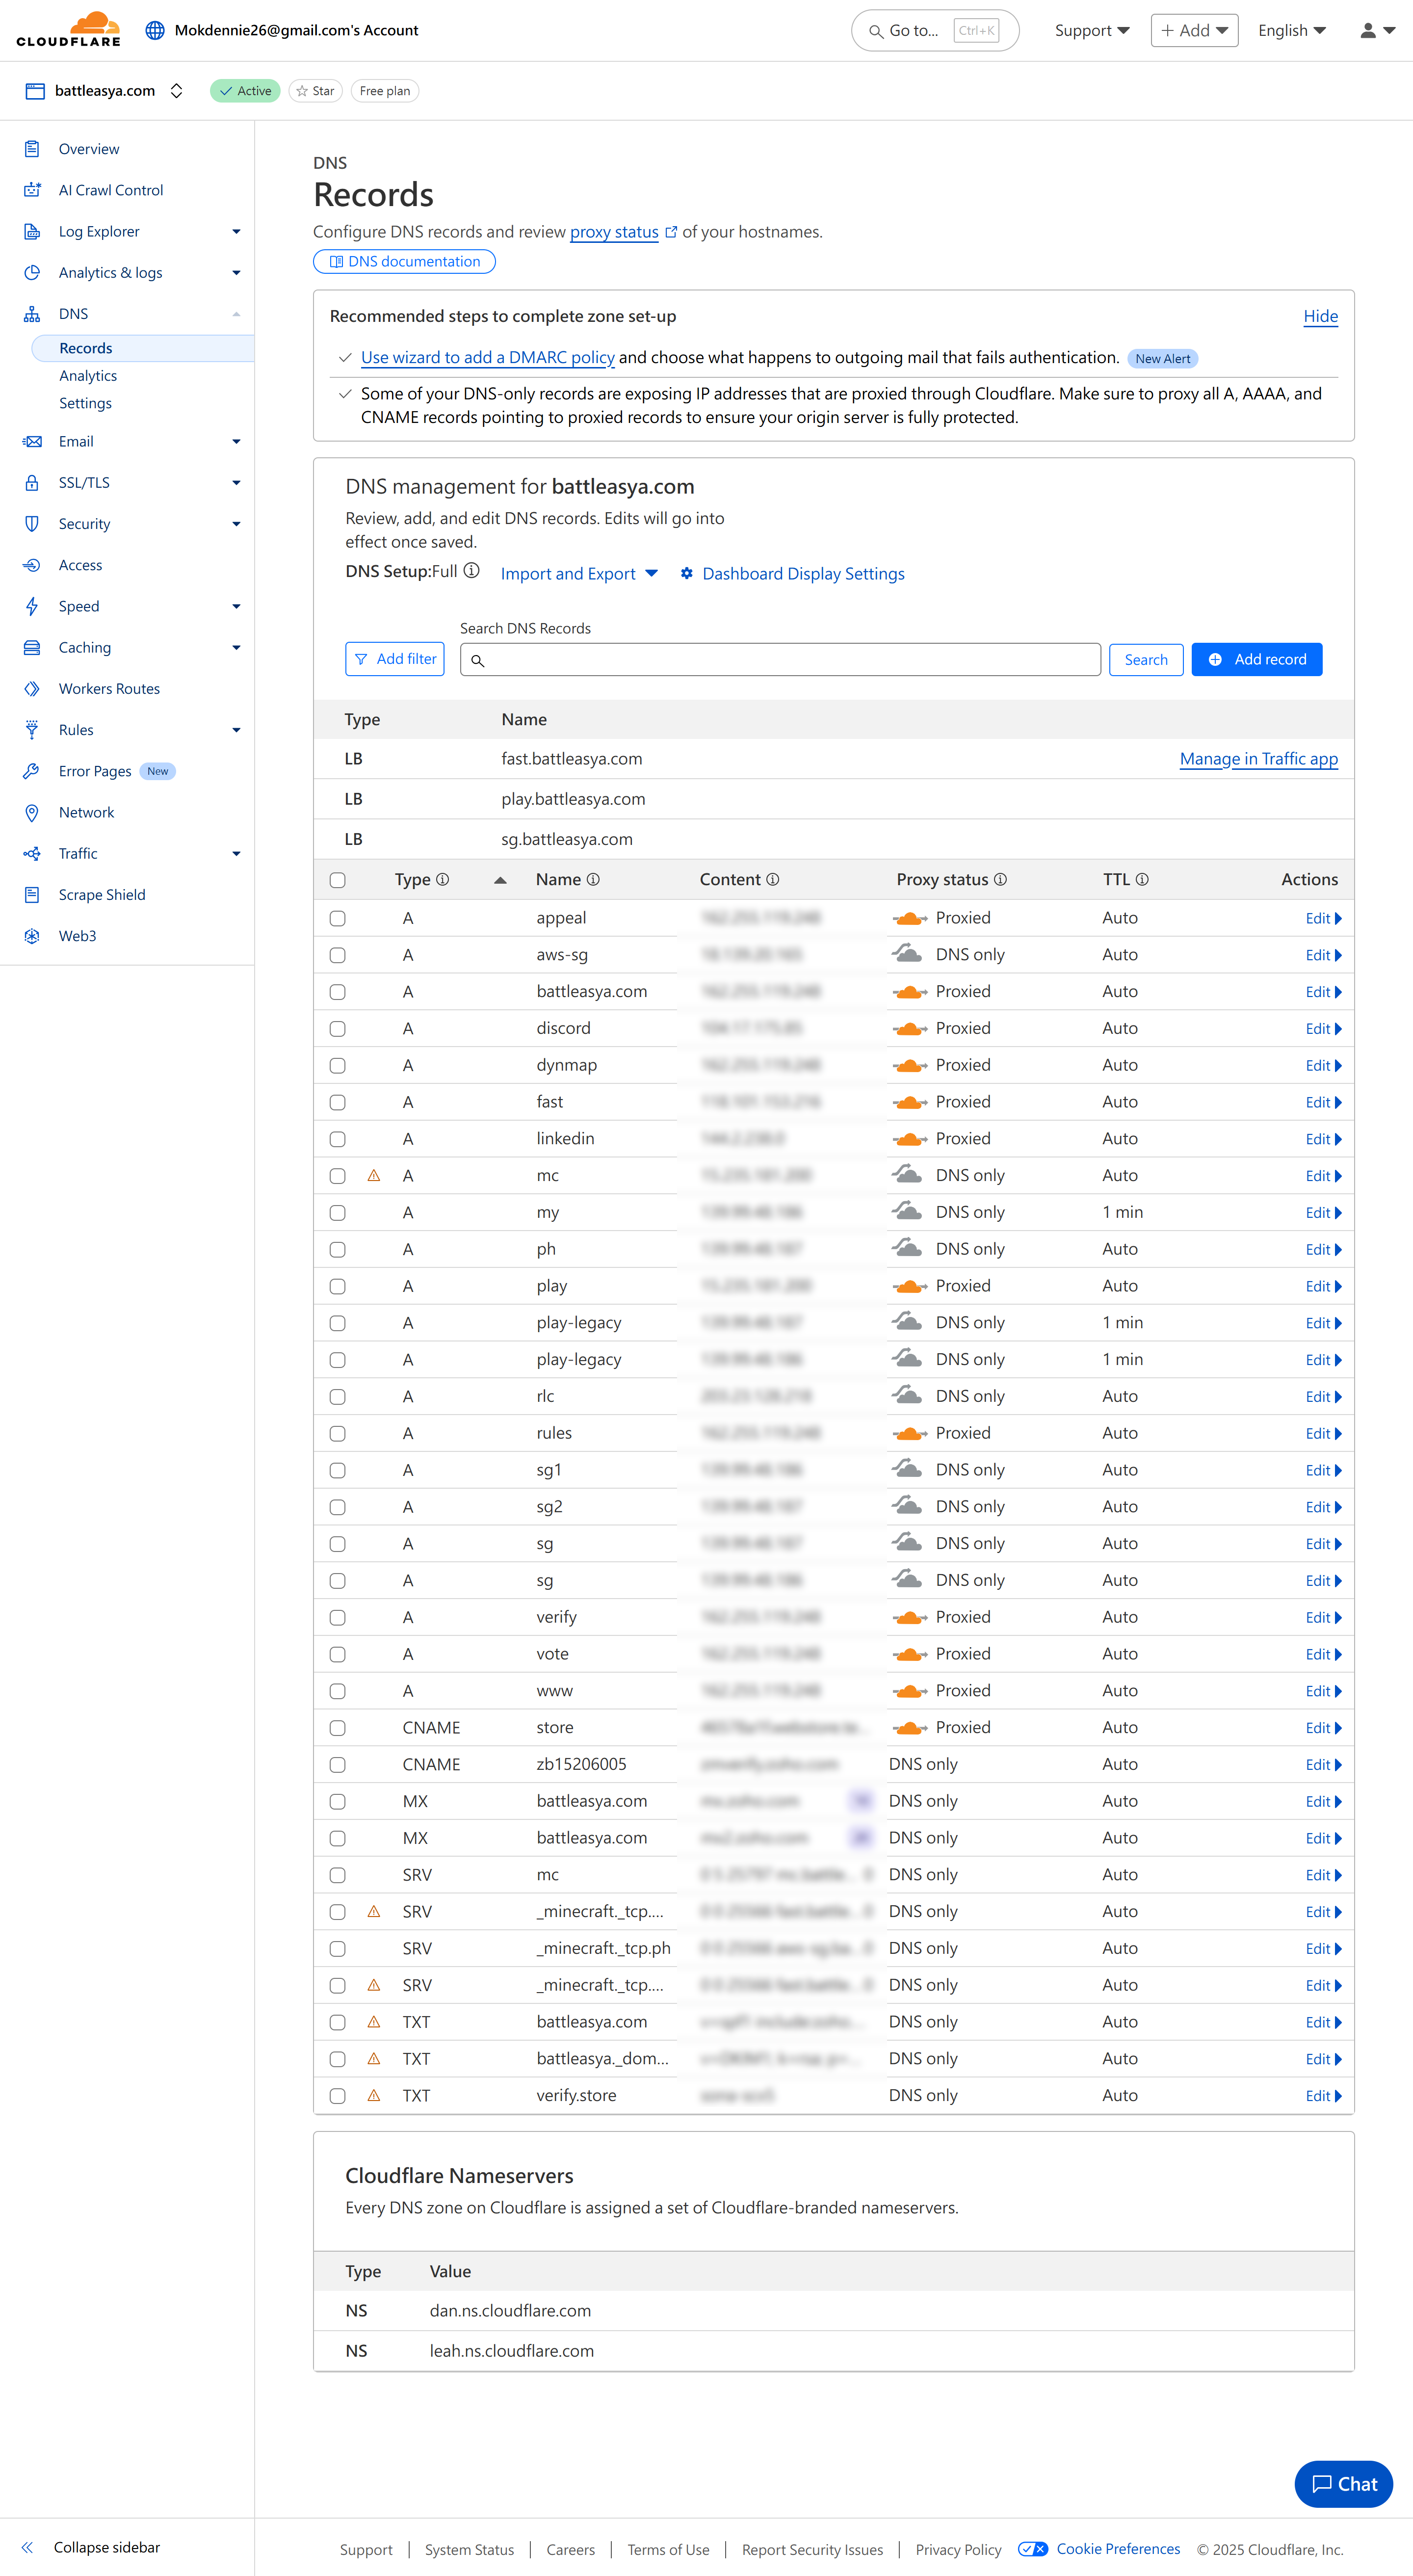The width and height of the screenshot is (1413, 2576).
Task: Click DNS Setup info icon
Action: point(471,571)
